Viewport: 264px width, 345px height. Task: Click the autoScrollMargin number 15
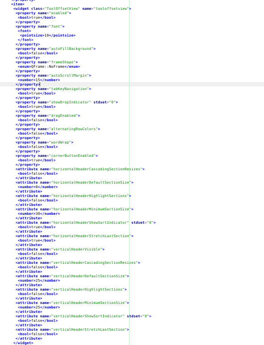click(x=38, y=80)
